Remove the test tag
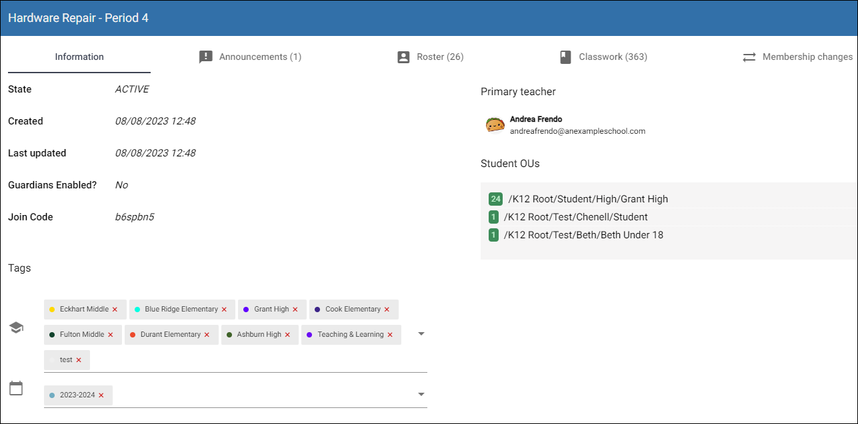Viewport: 858px width, 424px height. pos(79,360)
